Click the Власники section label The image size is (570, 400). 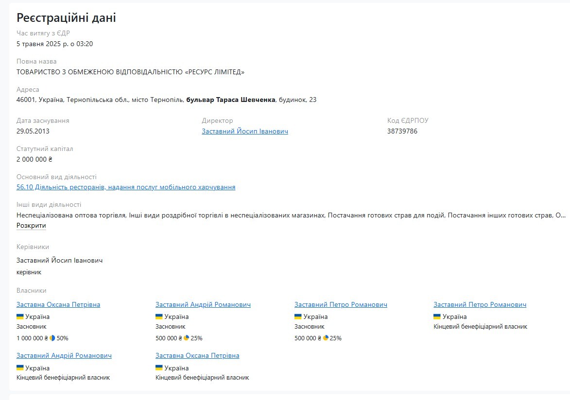pos(31,291)
